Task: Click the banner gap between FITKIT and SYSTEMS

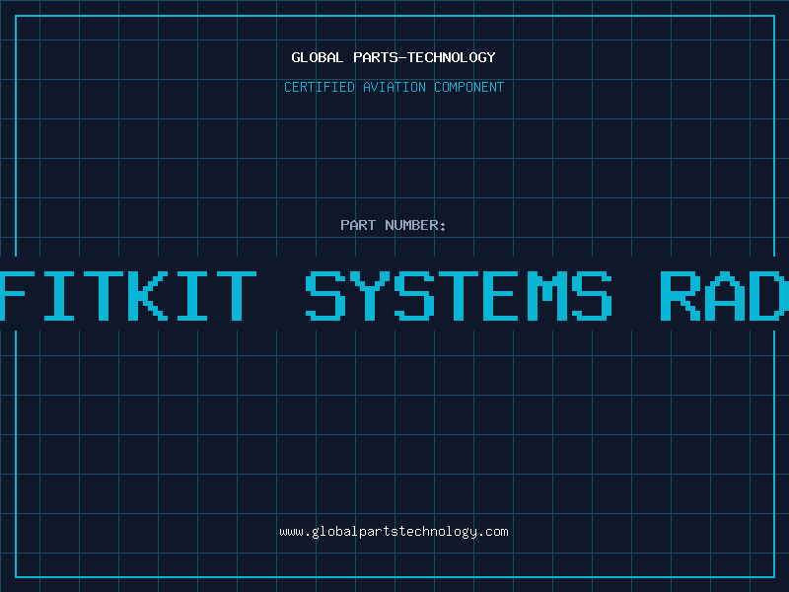Action: point(281,294)
